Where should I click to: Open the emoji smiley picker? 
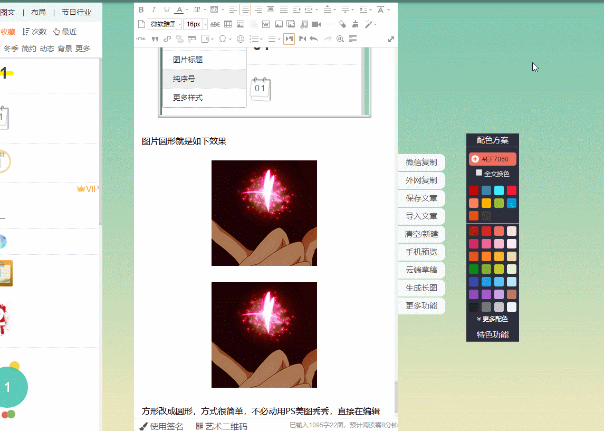241,39
